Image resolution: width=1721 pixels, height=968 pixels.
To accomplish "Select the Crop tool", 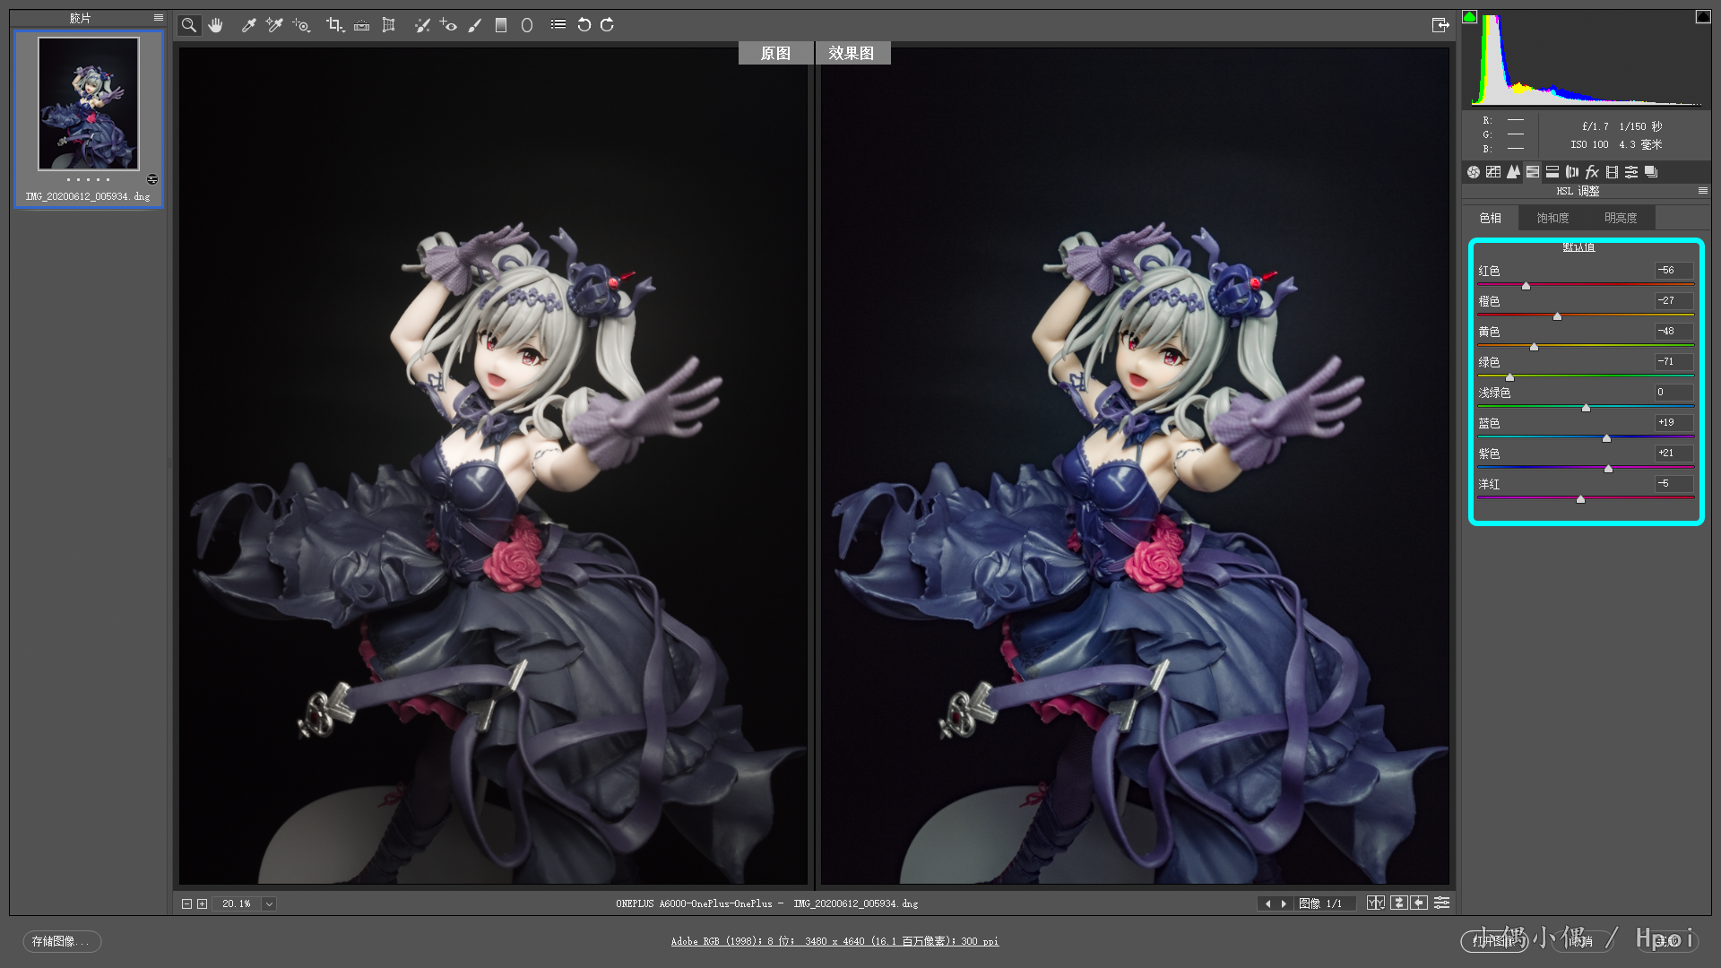I will pyautogui.click(x=334, y=25).
